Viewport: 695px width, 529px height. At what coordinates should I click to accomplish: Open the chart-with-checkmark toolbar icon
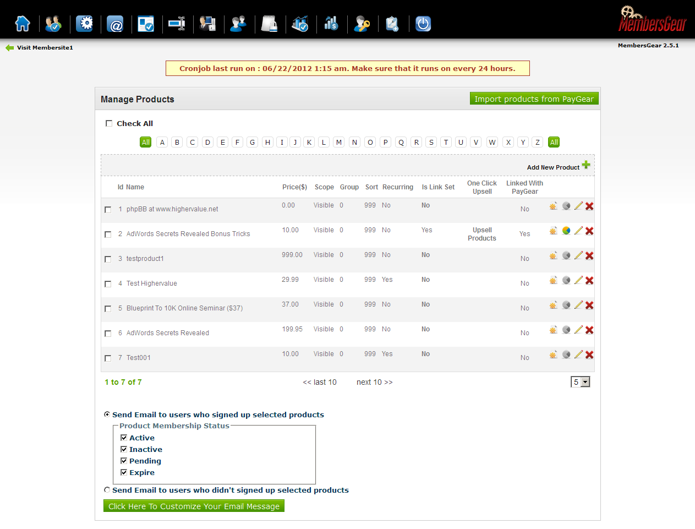300,24
